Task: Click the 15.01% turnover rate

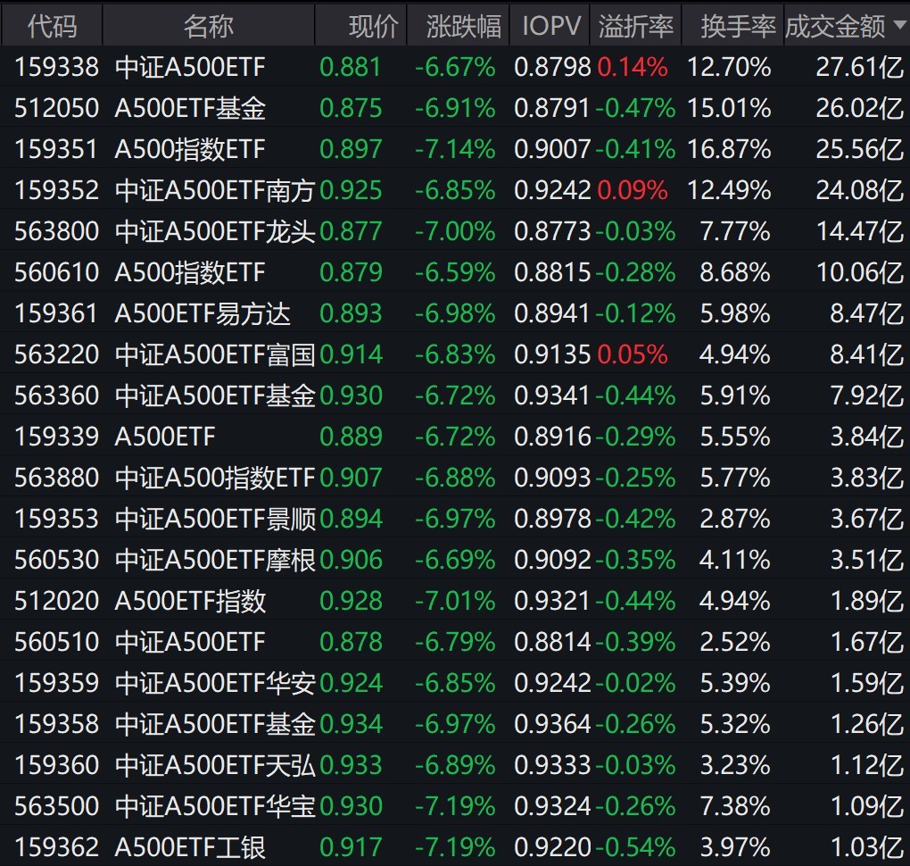Action: click(729, 108)
